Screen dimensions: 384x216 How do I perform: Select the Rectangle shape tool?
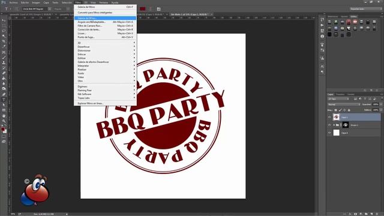[x=4, y=110]
